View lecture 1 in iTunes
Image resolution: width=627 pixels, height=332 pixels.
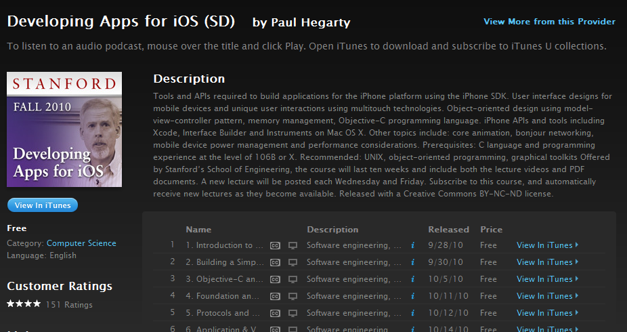point(544,245)
